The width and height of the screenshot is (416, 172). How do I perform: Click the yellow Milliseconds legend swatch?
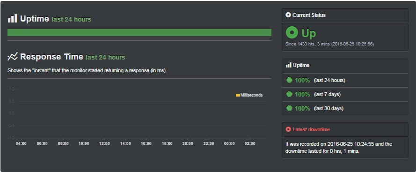[238, 95]
